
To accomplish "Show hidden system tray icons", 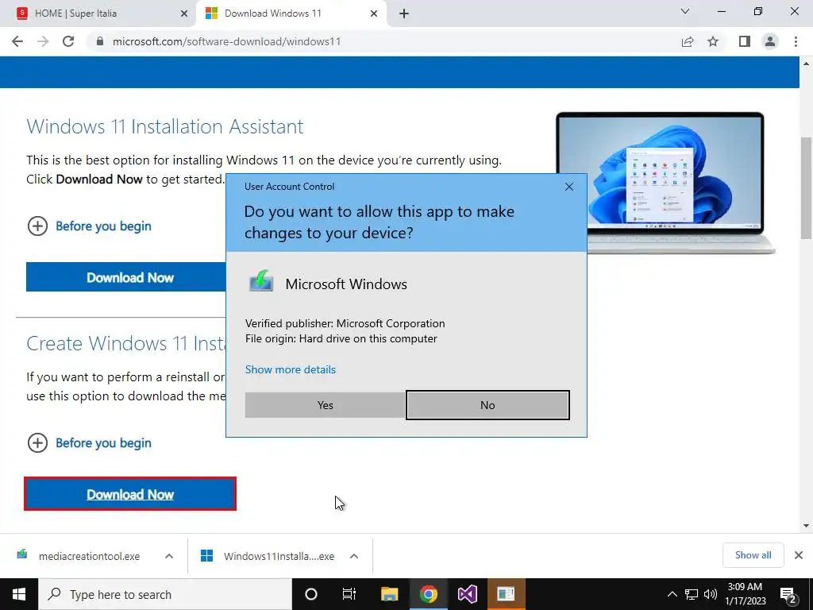I will coord(672,594).
